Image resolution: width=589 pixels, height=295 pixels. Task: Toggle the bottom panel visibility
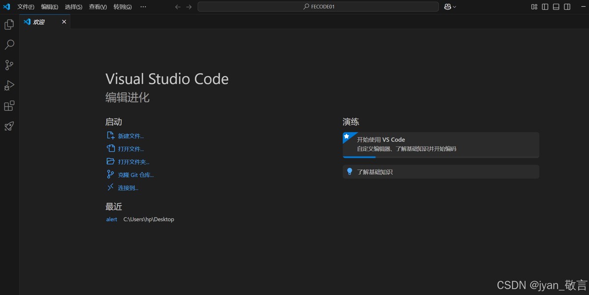(556, 7)
